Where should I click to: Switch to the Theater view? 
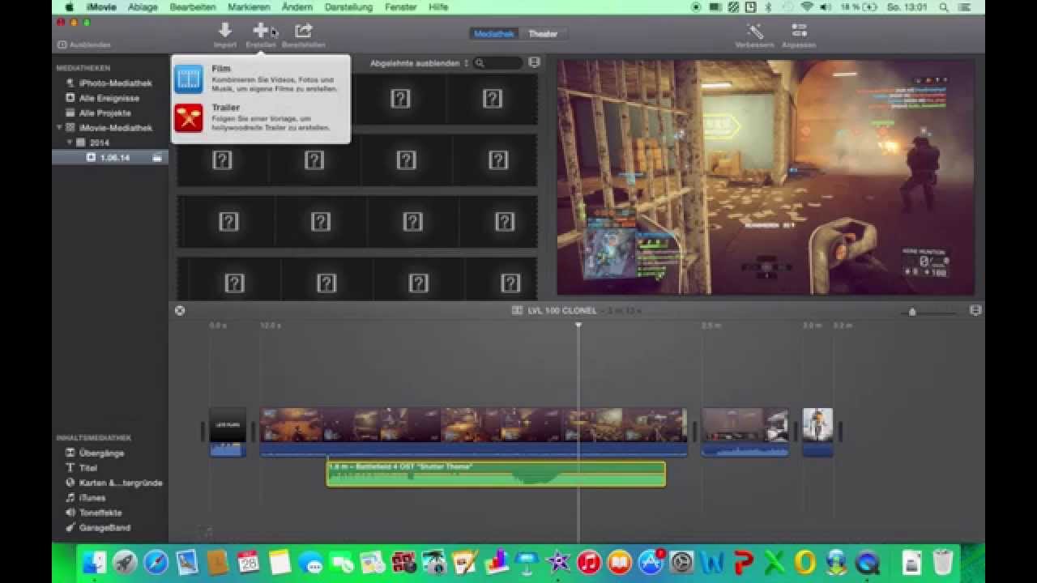pos(543,34)
